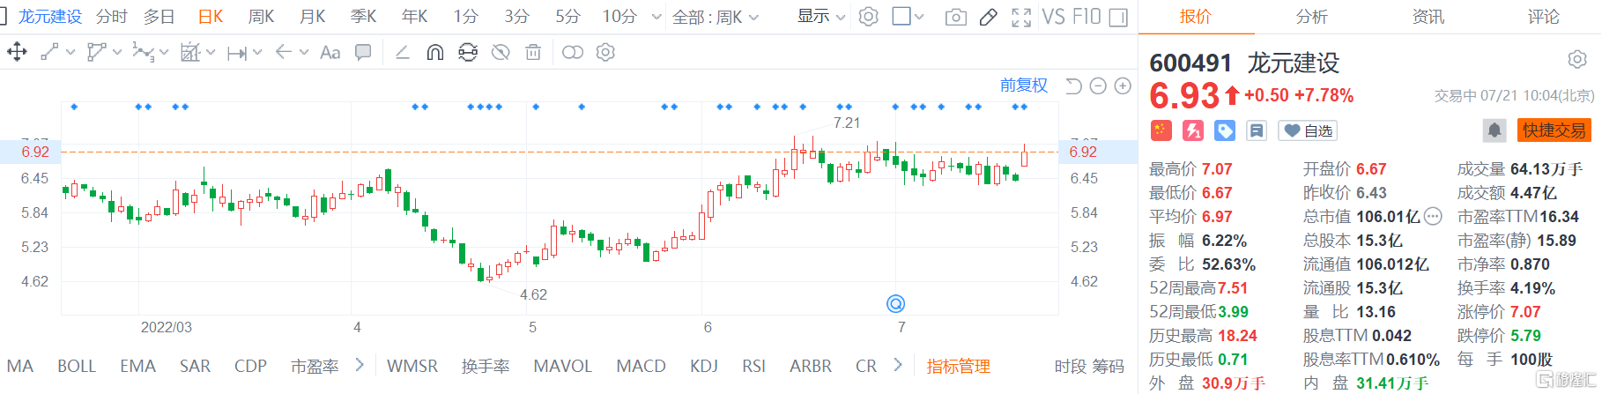Delete drawings with the trash icon
Image resolution: width=1602 pixels, height=394 pixels.
pyautogui.click(x=533, y=53)
